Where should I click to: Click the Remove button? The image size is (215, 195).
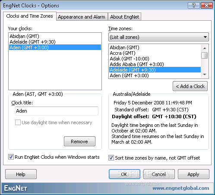pyautogui.click(x=79, y=142)
